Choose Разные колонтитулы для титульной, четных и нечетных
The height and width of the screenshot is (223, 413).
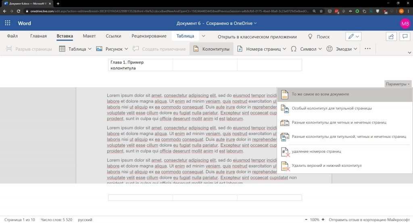coord(345,137)
